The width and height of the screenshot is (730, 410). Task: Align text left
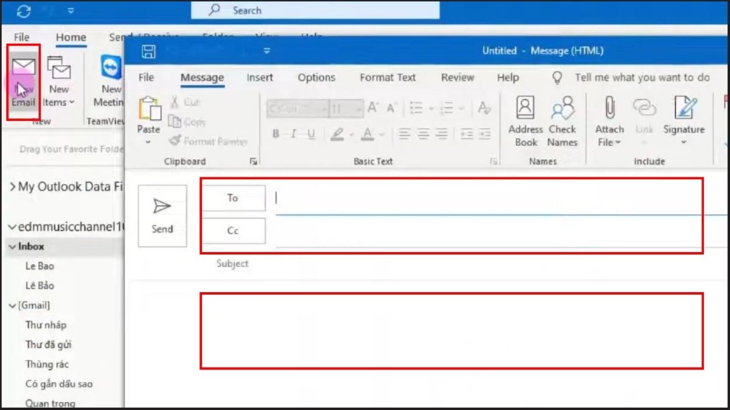(404, 134)
